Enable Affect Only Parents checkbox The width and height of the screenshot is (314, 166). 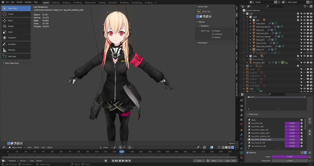point(213,37)
